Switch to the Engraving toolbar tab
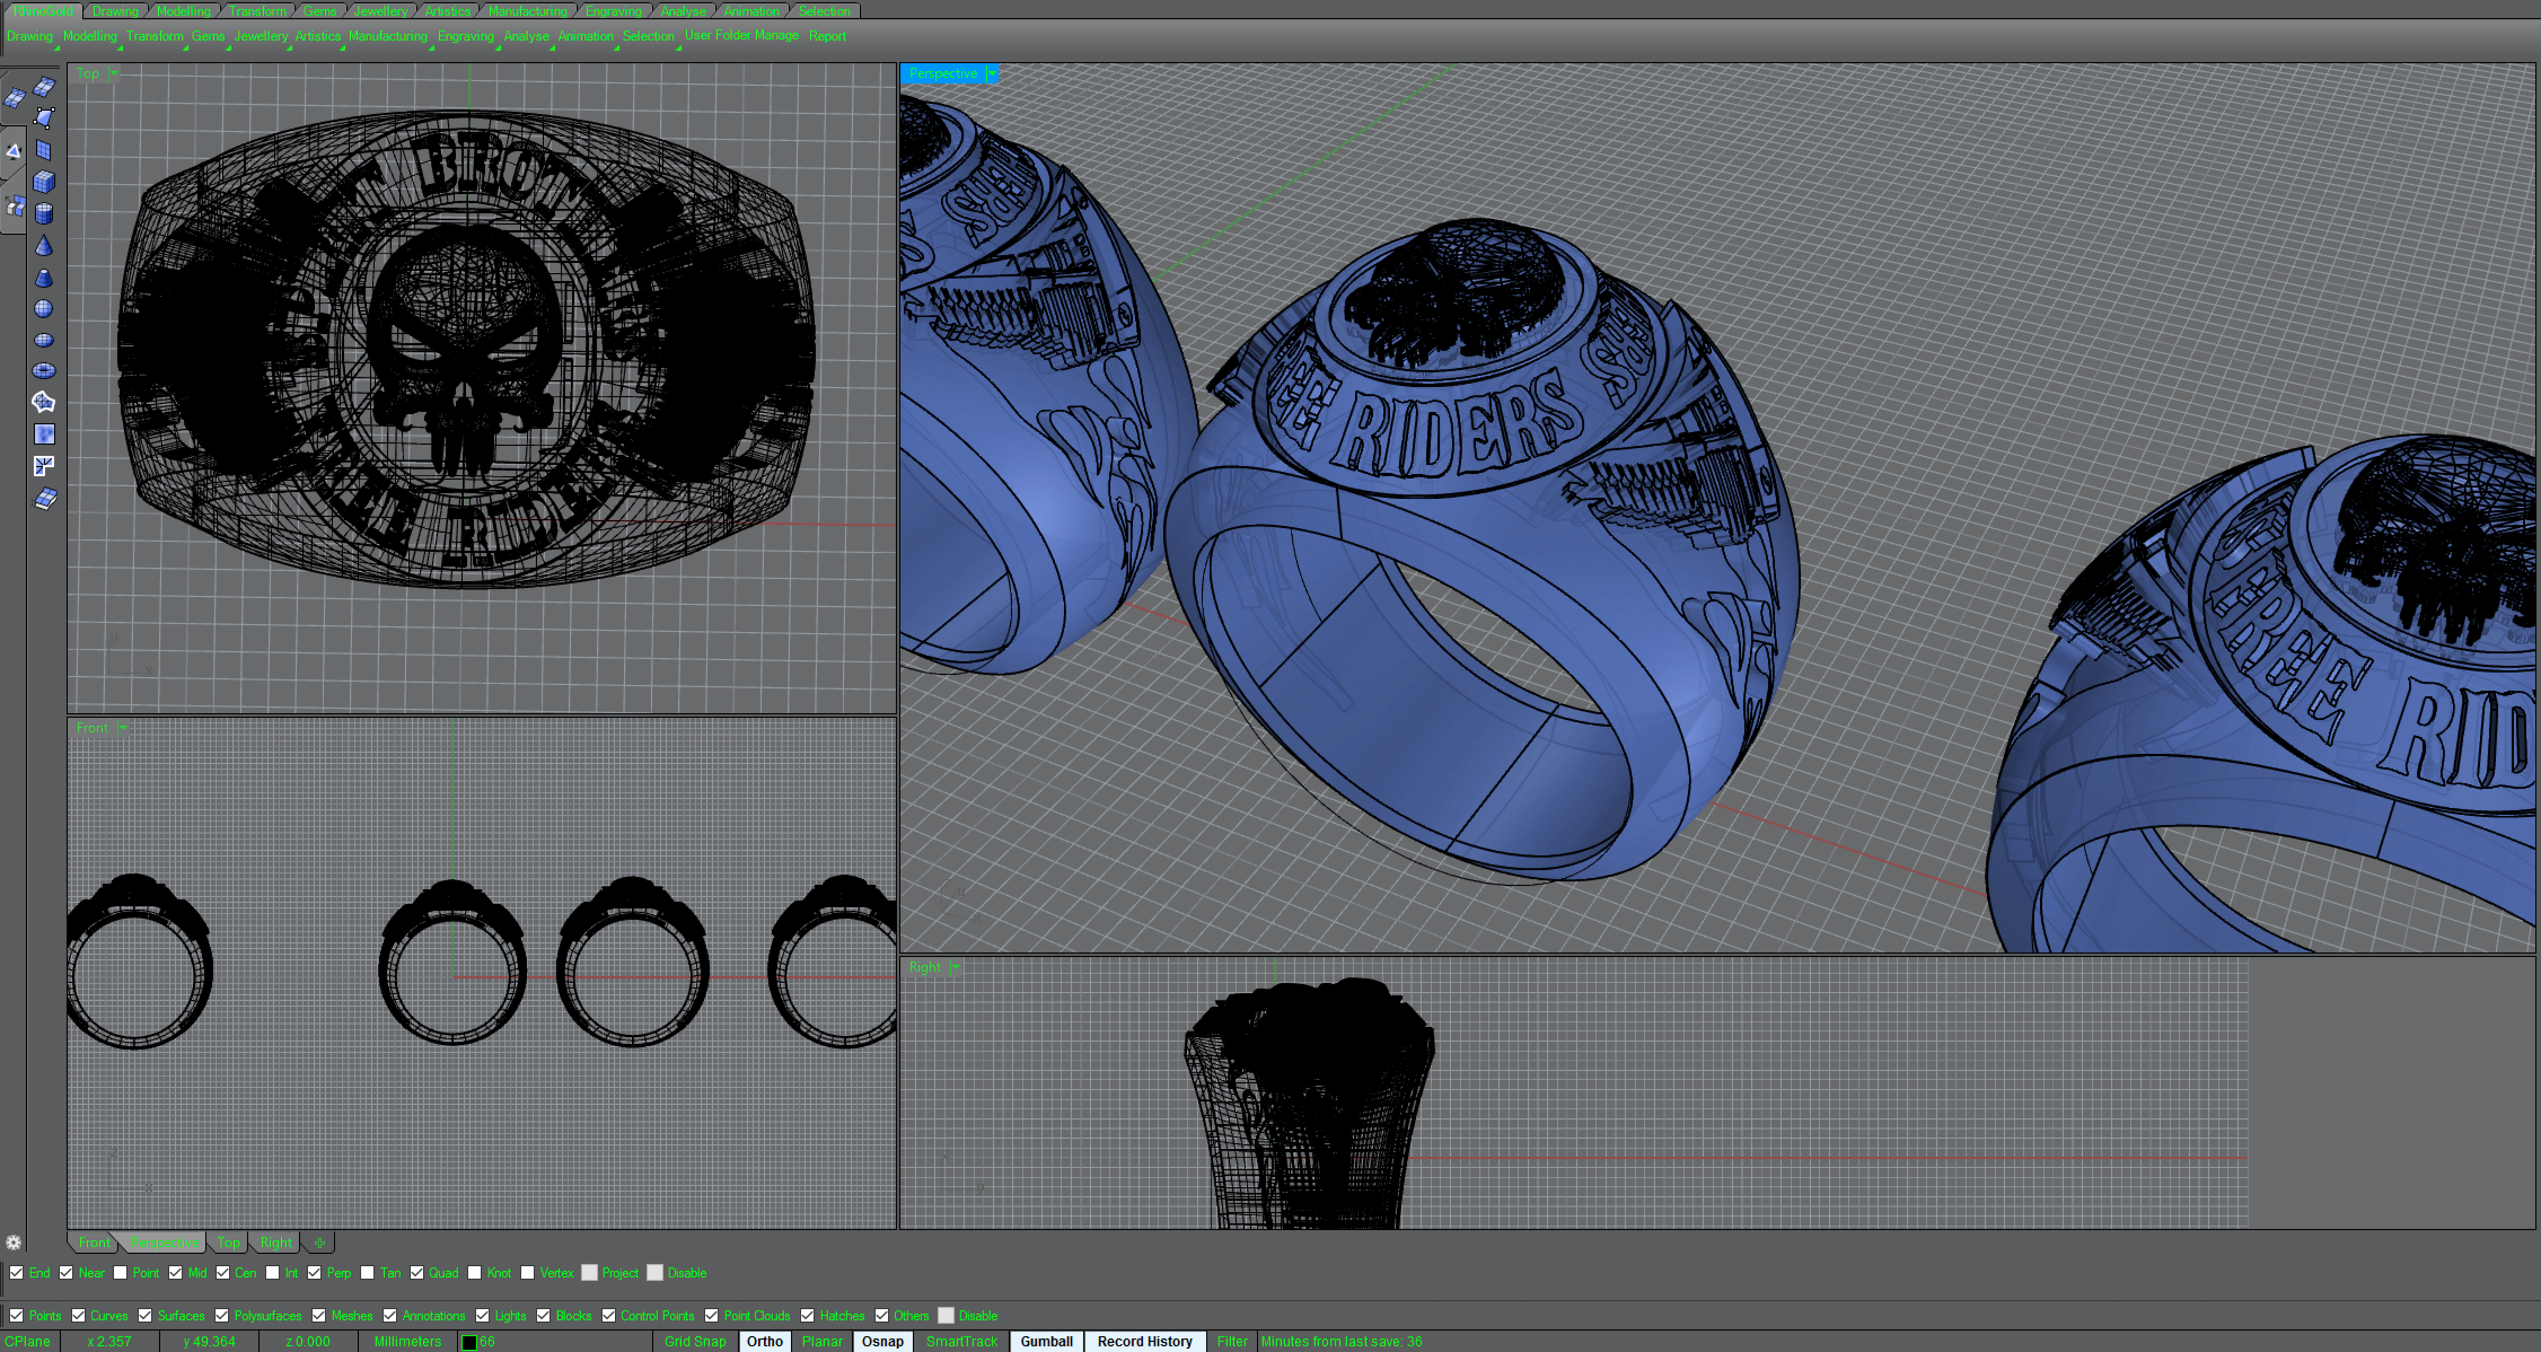Image resolution: width=2541 pixels, height=1352 pixels. [613, 11]
